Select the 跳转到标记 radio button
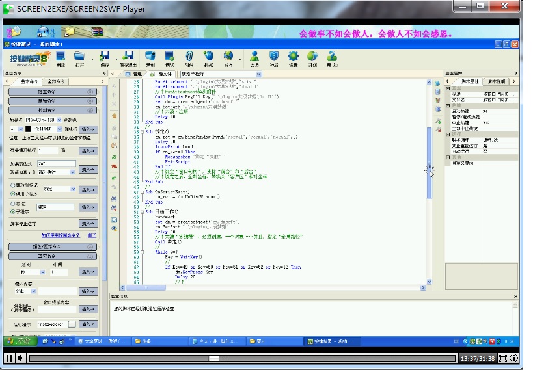Viewport: 533px width, 370px height. pos(12,185)
